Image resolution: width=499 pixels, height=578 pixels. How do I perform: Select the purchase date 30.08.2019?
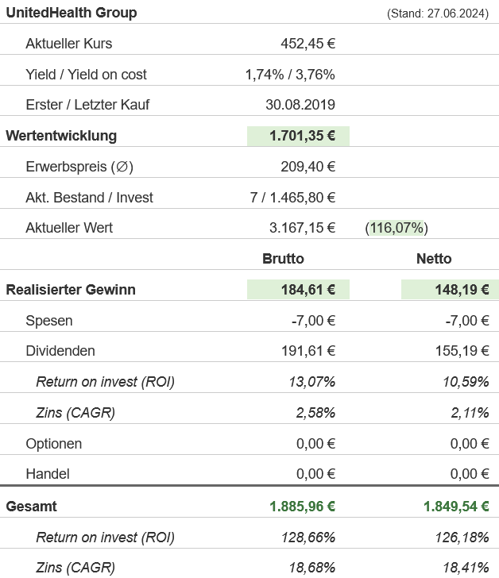click(x=300, y=105)
